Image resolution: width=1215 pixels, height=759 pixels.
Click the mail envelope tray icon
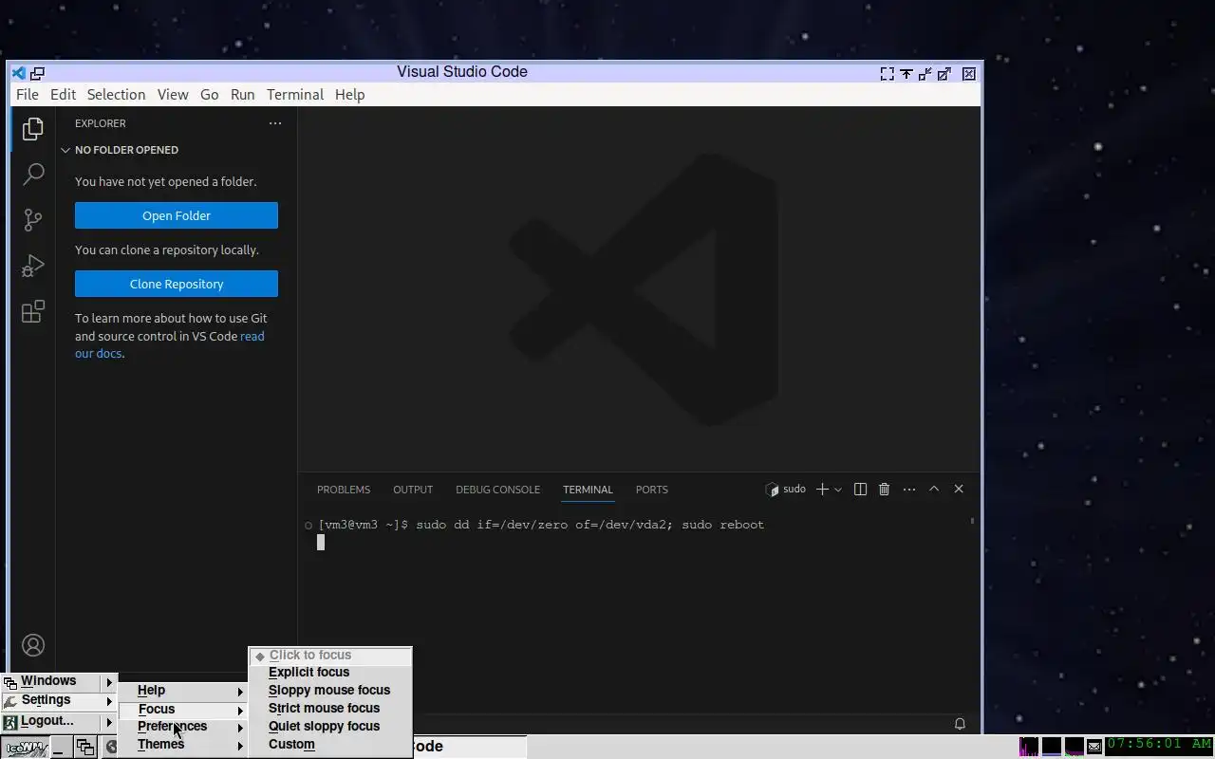pos(1094,747)
